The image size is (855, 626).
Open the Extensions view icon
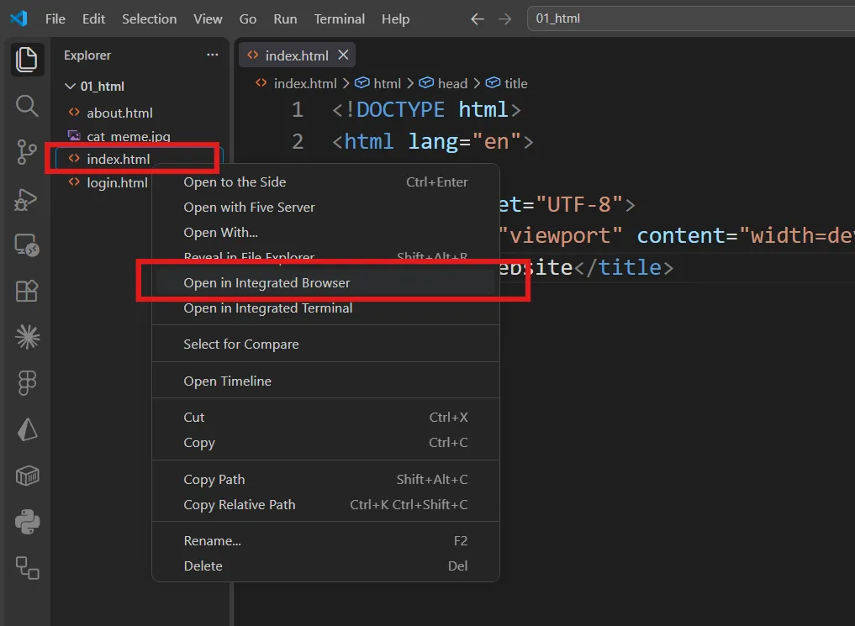pos(27,291)
